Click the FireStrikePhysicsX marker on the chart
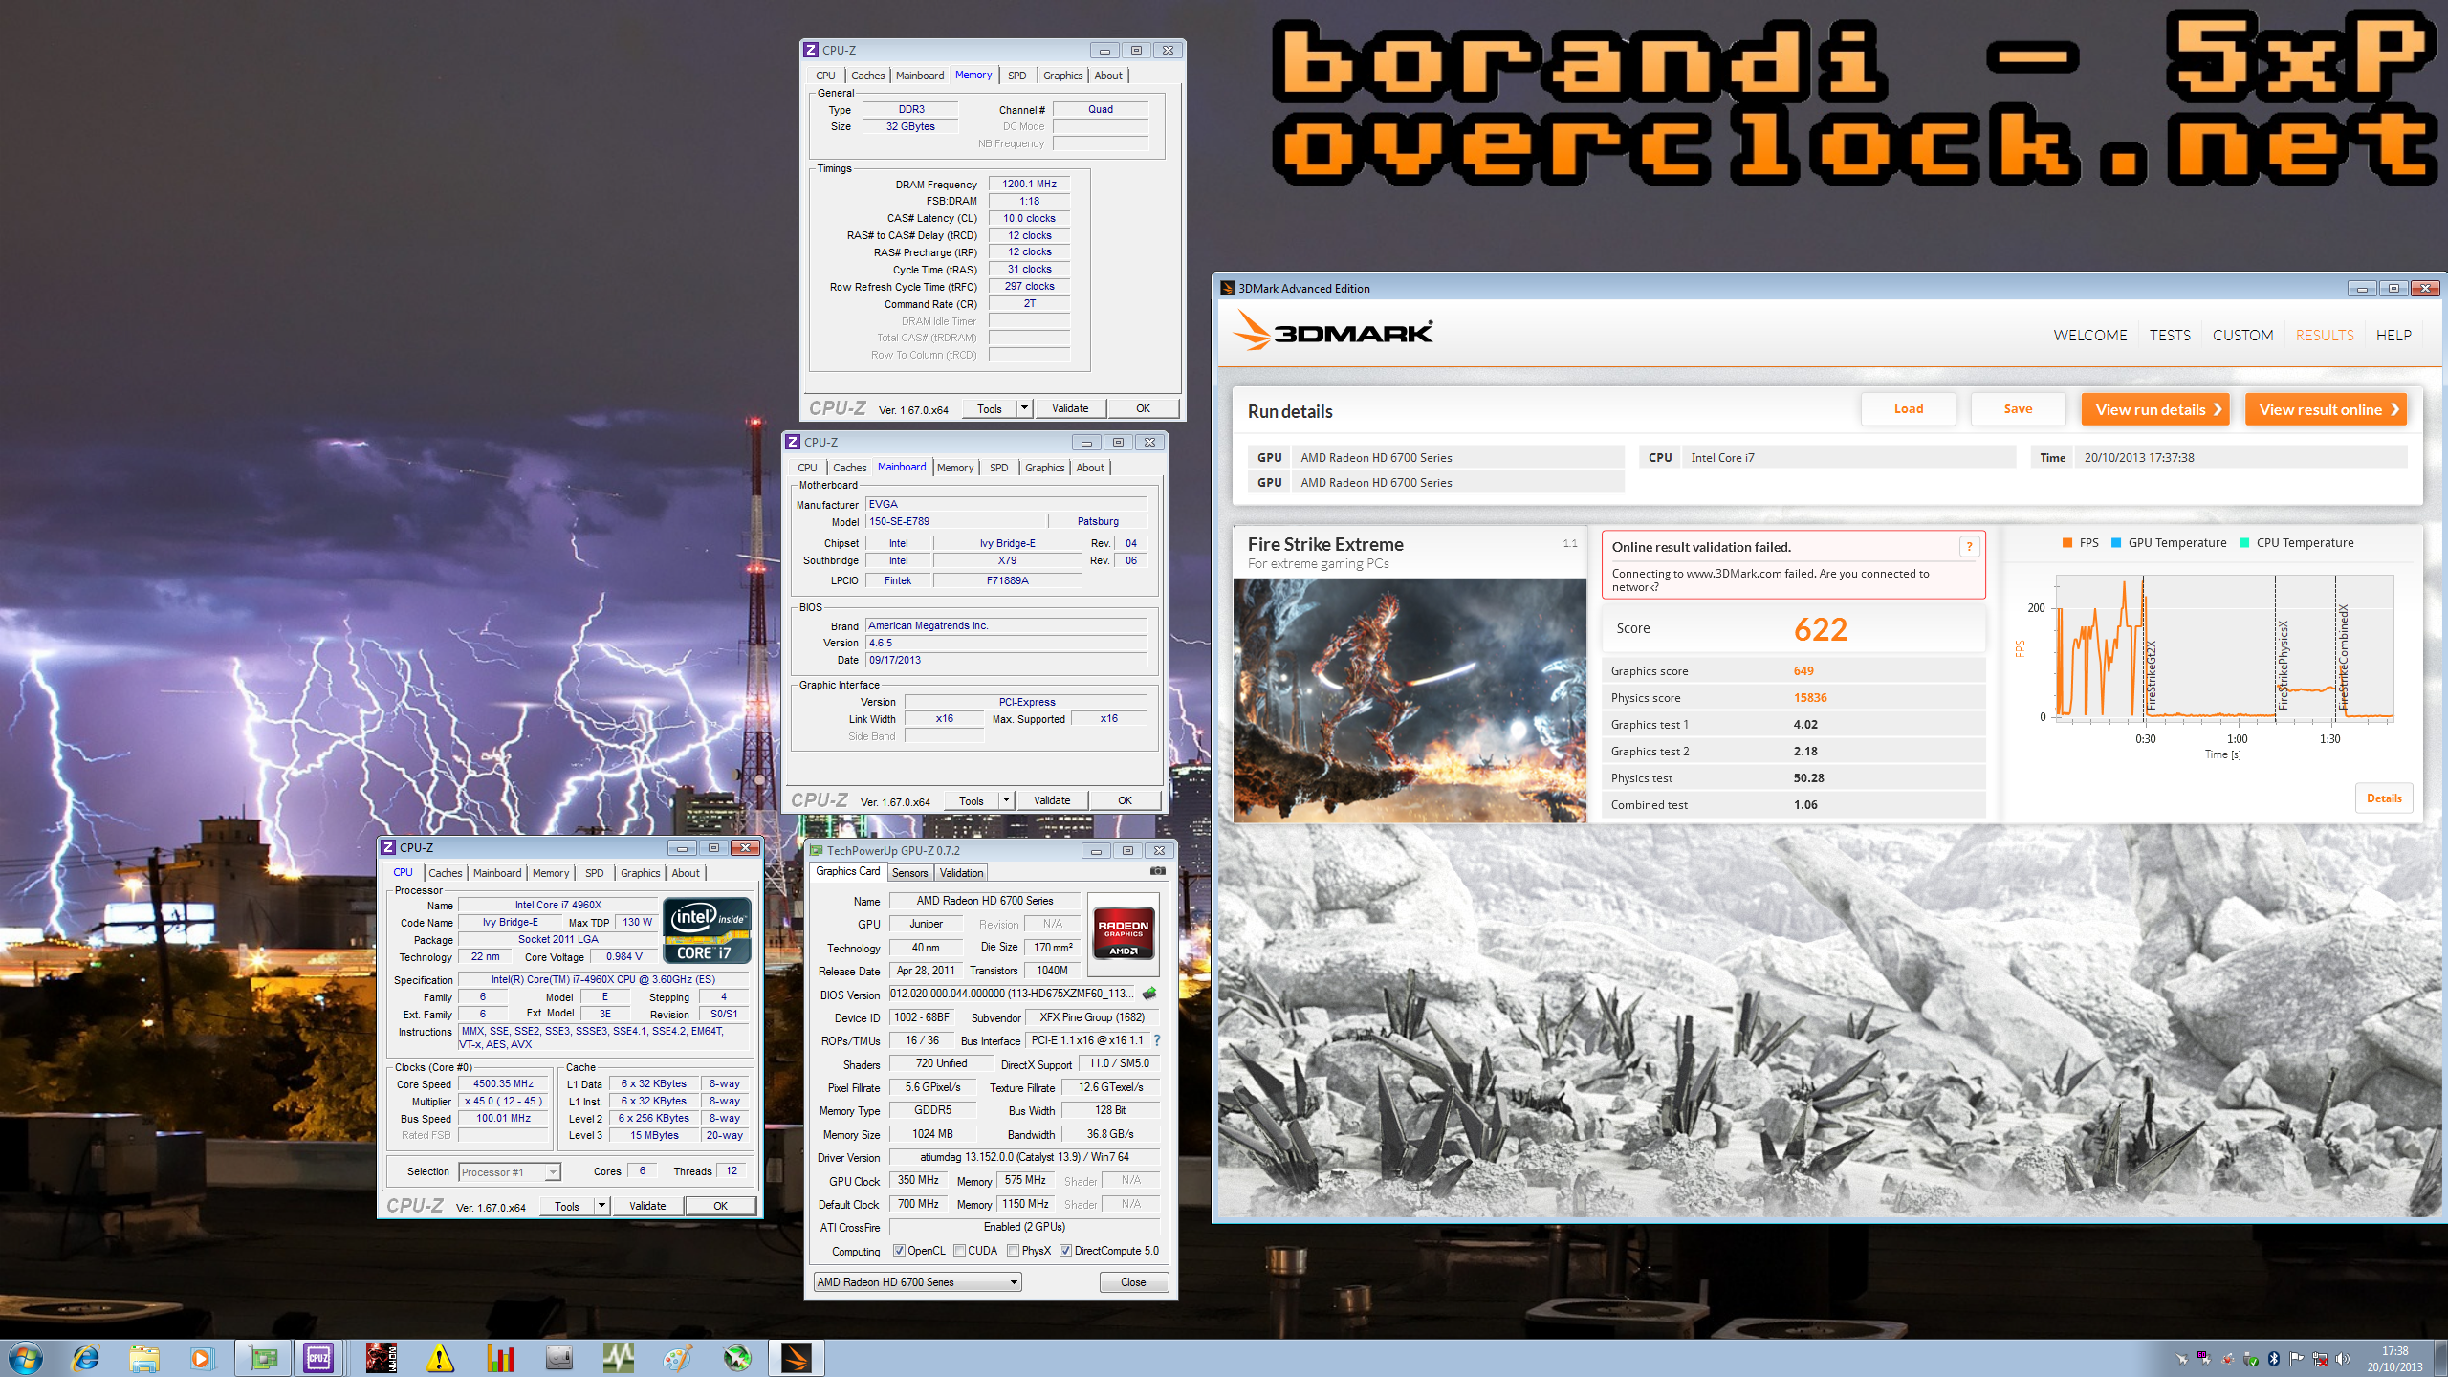The height and width of the screenshot is (1377, 2448). click(2284, 666)
